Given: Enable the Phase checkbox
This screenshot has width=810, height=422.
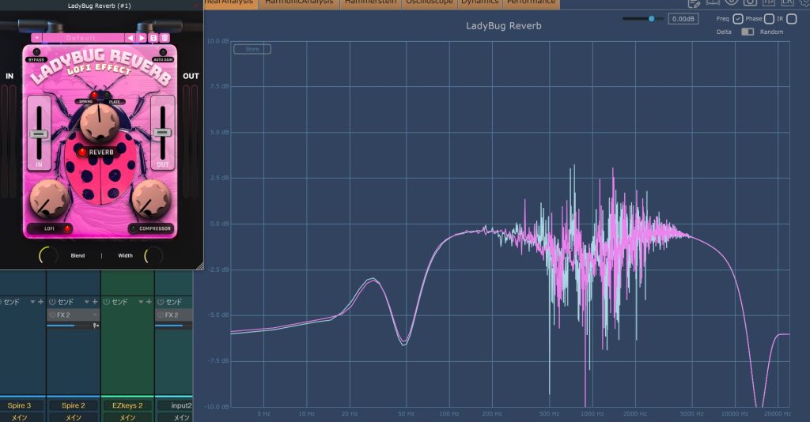Looking at the screenshot, I should tap(769, 18).
